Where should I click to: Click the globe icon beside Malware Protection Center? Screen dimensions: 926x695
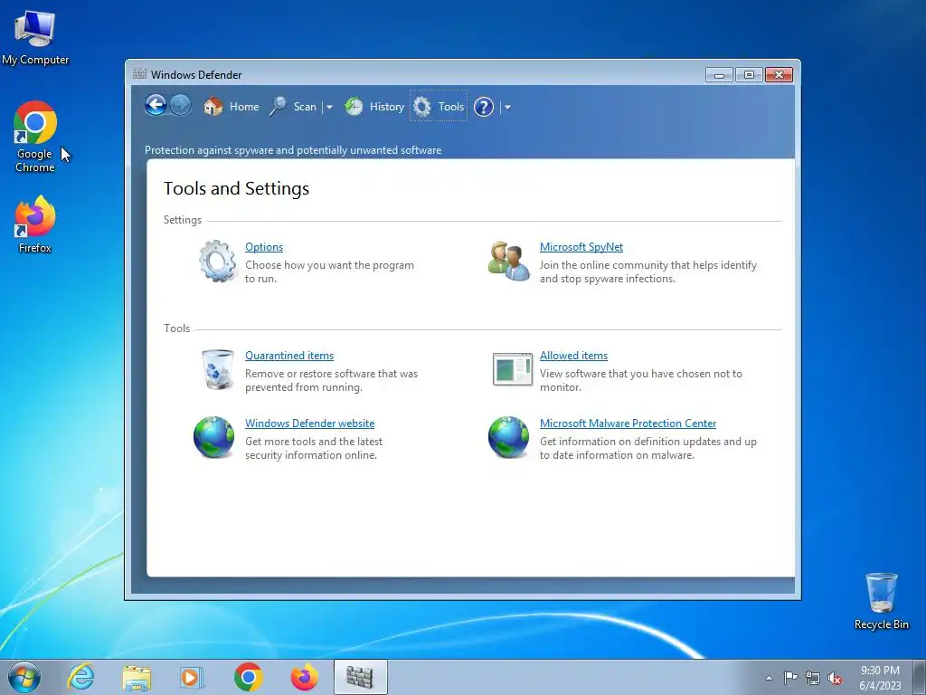click(x=508, y=437)
